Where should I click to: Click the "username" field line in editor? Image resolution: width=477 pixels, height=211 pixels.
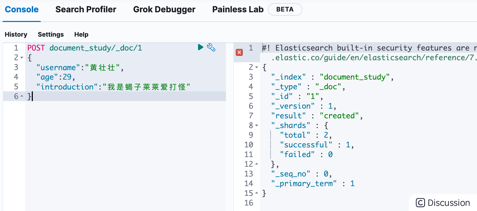[80, 67]
